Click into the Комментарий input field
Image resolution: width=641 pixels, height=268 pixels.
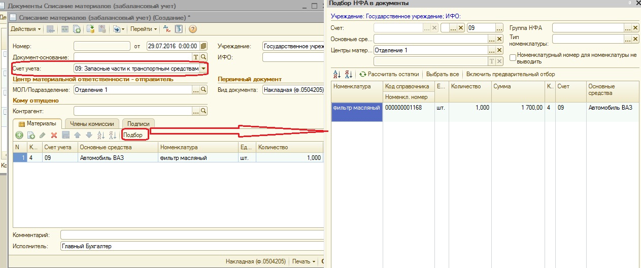(x=191, y=235)
